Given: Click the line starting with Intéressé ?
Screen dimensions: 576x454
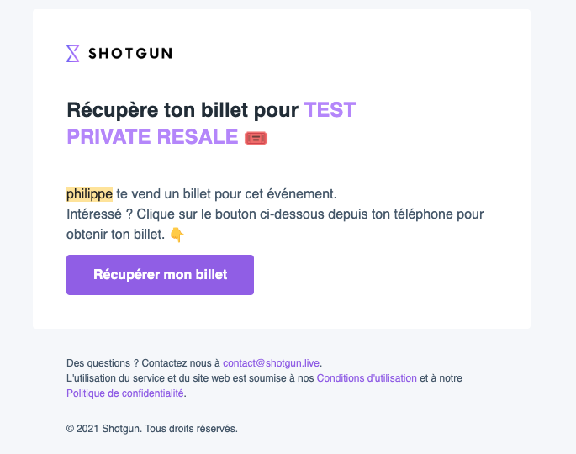Looking at the screenshot, I should [275, 214].
